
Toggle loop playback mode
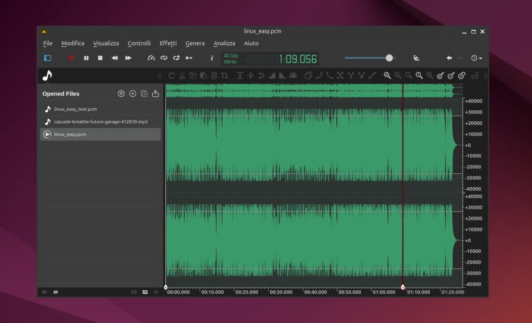(x=164, y=58)
